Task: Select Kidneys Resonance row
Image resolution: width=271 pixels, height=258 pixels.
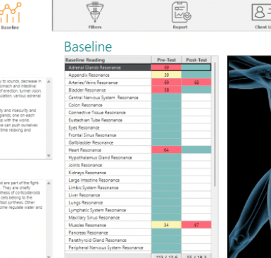Action: (138, 173)
